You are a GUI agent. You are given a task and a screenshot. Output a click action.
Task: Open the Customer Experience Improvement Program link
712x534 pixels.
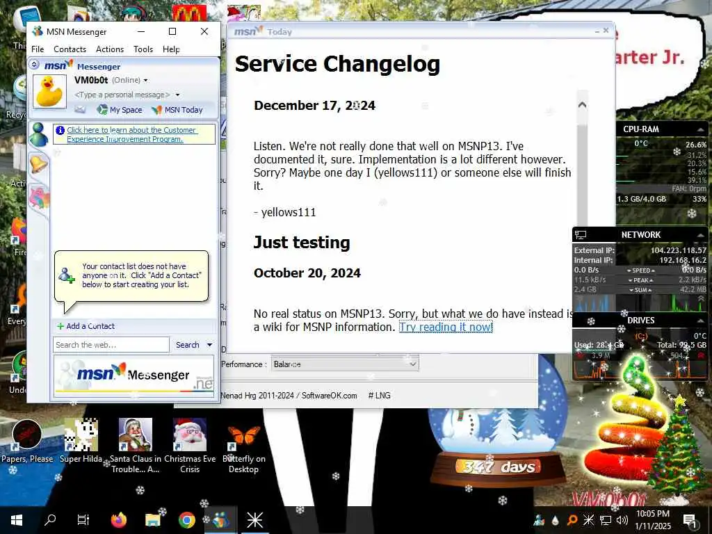coord(131,134)
